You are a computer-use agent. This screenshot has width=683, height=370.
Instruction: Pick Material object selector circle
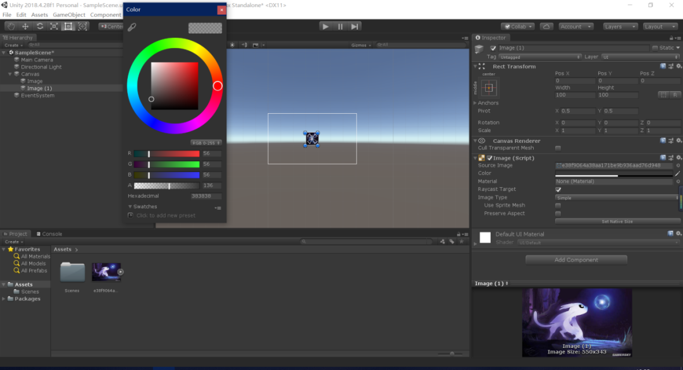pos(678,182)
